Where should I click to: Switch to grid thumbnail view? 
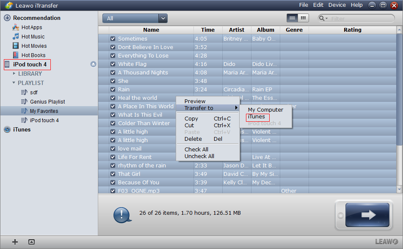click(x=303, y=18)
